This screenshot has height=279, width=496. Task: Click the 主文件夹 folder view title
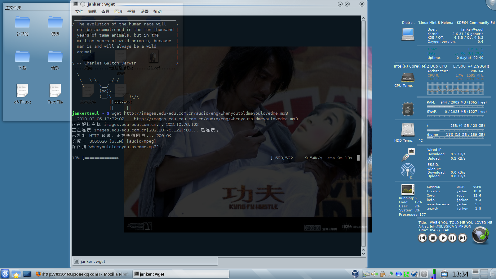pos(13,8)
